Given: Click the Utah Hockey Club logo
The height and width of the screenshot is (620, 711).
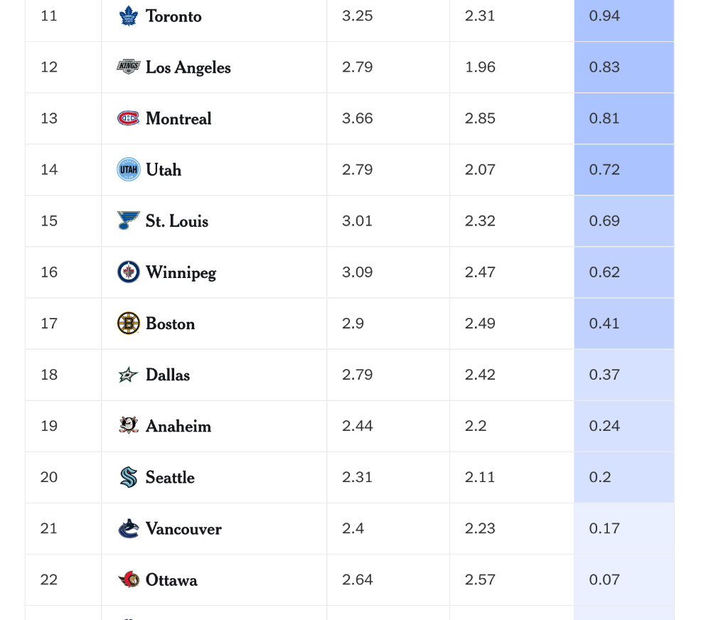Looking at the screenshot, I should pos(128,170).
